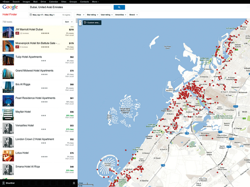Click the Hotel Finder title link

point(10,14)
